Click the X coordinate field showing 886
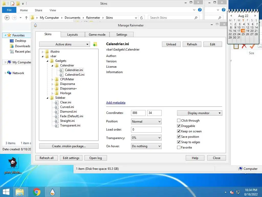 (138, 113)
